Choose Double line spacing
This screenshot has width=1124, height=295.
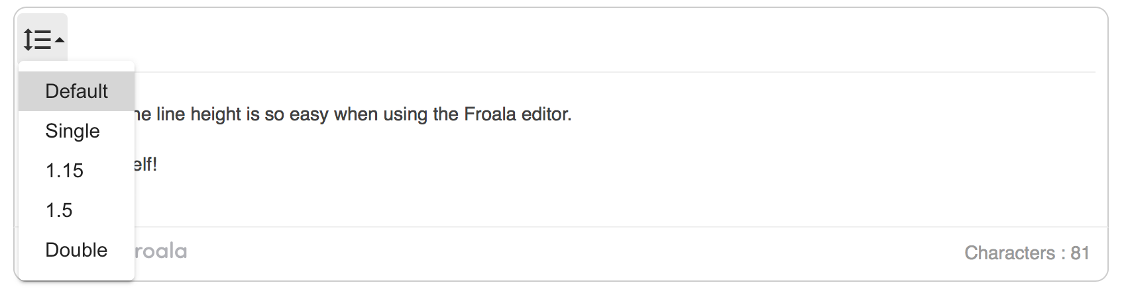(76, 250)
